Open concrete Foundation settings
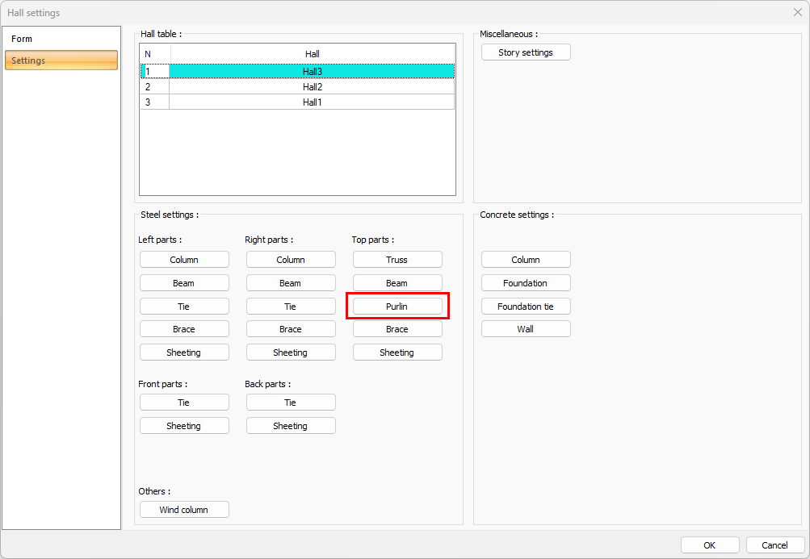Viewport: 810px width, 559px height. 526,283
